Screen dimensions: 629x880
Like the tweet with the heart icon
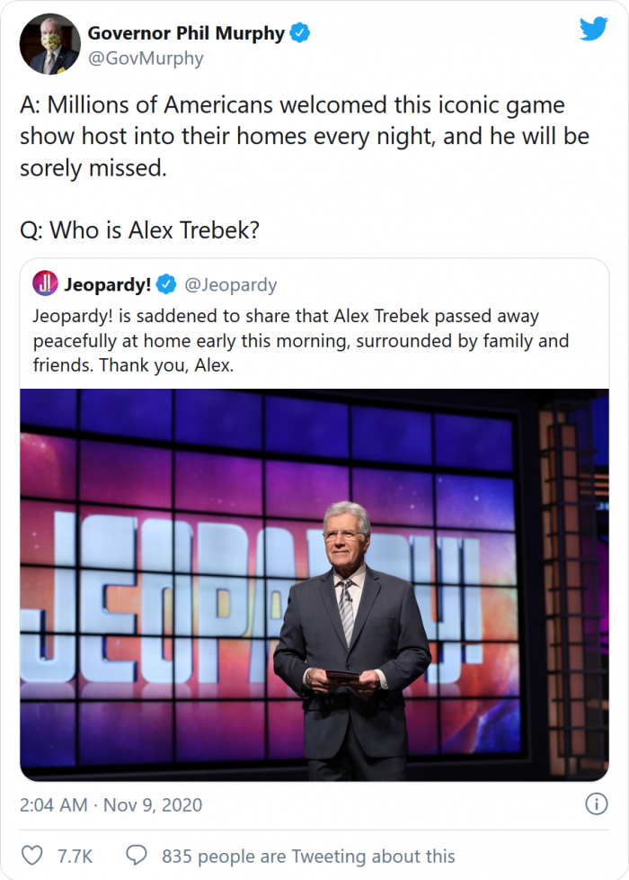[x=31, y=855]
